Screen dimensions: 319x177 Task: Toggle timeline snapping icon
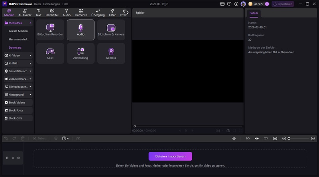point(257,139)
